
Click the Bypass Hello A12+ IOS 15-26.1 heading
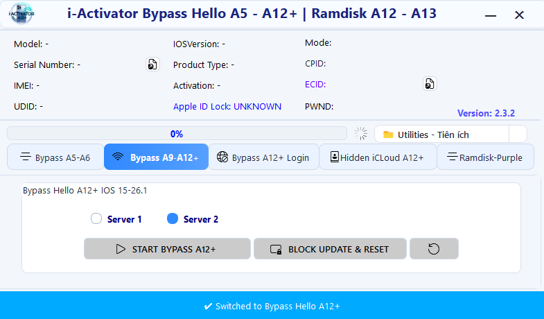coord(85,191)
